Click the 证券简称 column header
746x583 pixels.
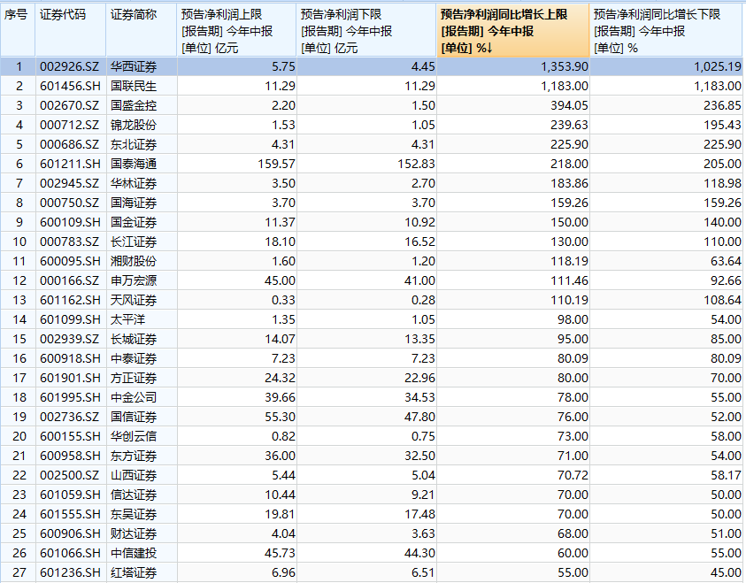[142, 30]
